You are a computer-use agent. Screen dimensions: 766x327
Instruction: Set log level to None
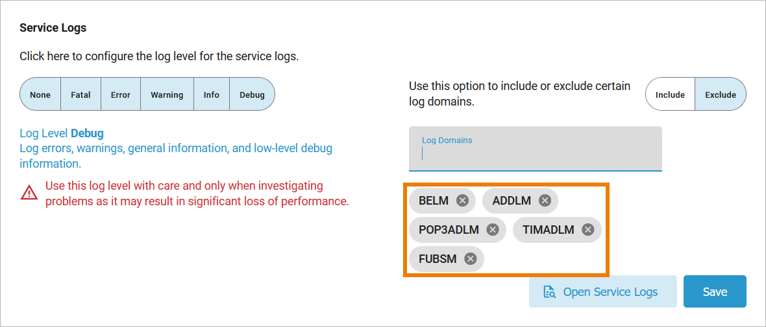pos(40,95)
